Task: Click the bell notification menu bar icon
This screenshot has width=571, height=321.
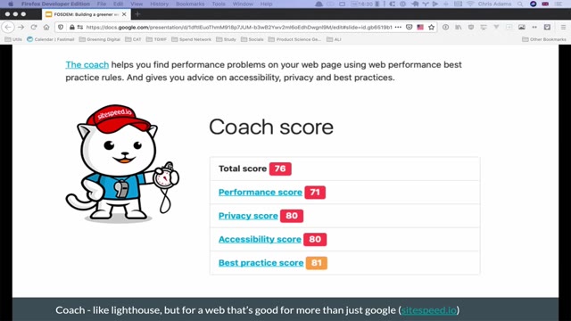Action: click(x=319, y=4)
